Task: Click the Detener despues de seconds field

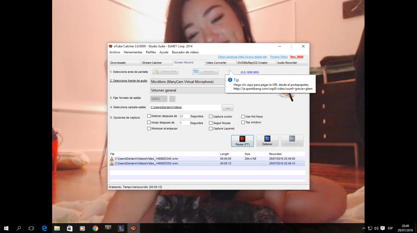Action: 184,116
